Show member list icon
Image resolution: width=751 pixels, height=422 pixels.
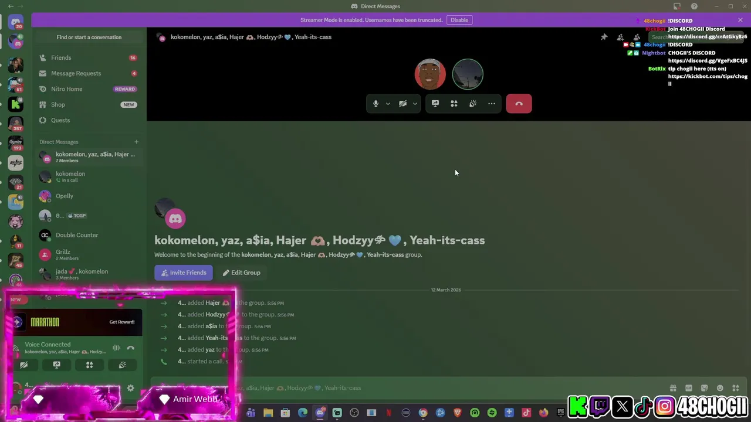click(637, 37)
